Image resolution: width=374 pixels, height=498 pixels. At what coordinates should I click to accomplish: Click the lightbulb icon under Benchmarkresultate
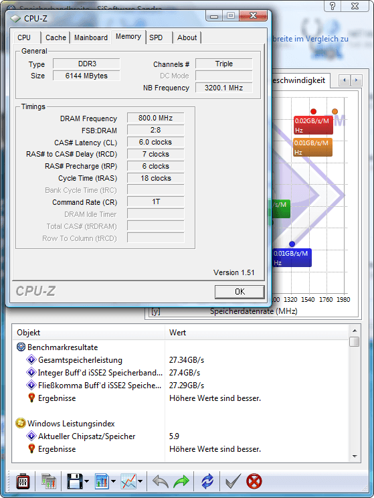[31, 398]
